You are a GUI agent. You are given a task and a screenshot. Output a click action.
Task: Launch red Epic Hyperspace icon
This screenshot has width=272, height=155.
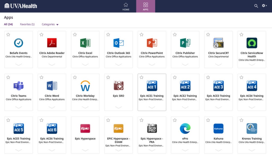(85, 128)
